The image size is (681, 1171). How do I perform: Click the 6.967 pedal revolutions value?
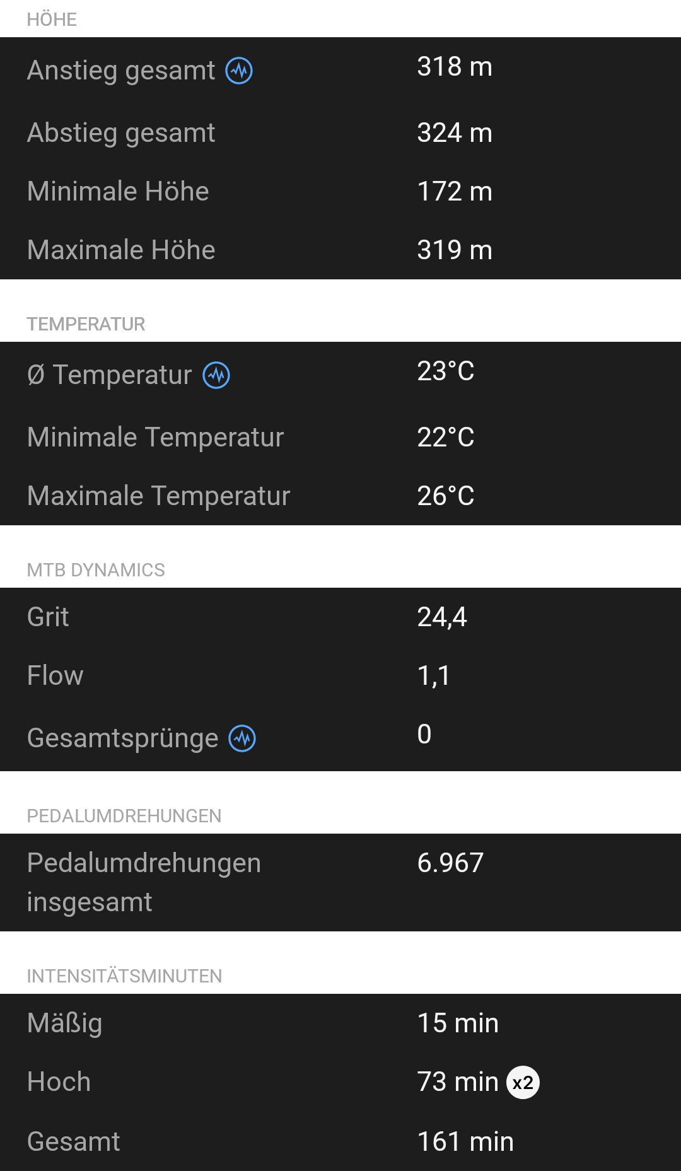450,863
